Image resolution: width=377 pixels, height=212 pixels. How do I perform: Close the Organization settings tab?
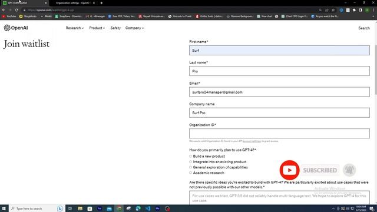[x=94, y=3]
